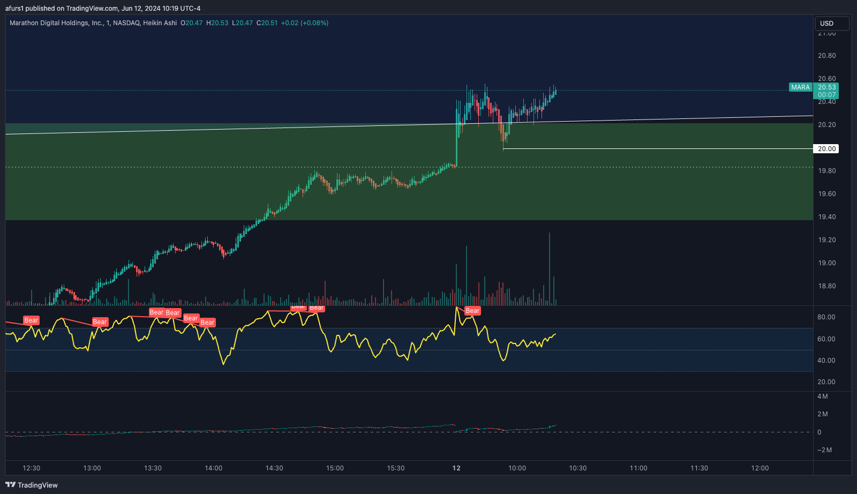Viewport: 857px width, 494px height.
Task: Click the 10:30 time axis label
Action: tap(577, 468)
